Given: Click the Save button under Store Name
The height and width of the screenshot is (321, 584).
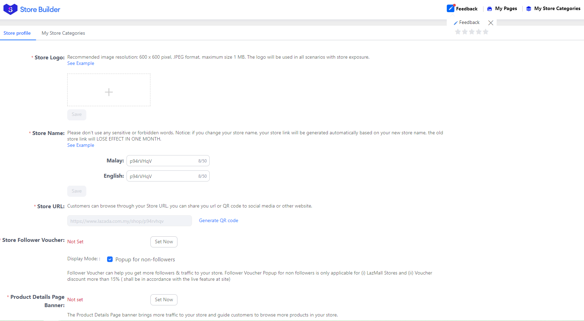Looking at the screenshot, I should 77,191.
